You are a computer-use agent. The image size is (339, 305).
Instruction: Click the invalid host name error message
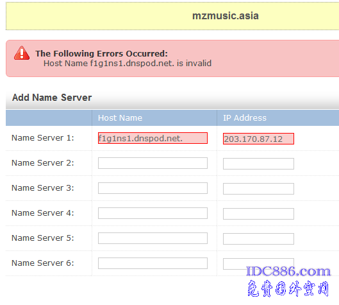pyautogui.click(x=128, y=64)
